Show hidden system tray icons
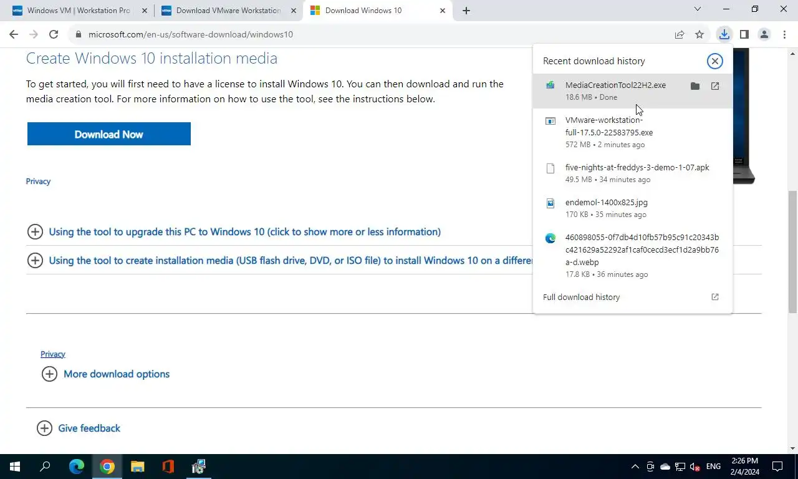 pos(635,467)
